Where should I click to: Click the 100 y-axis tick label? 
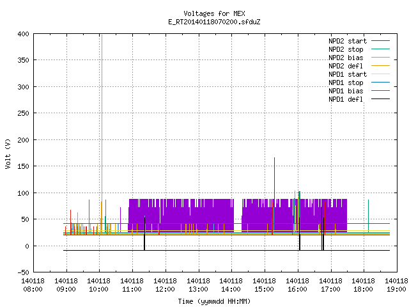point(23,193)
